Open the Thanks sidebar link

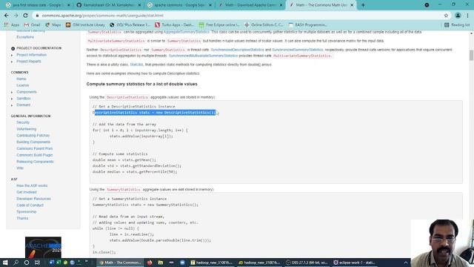click(x=22, y=218)
